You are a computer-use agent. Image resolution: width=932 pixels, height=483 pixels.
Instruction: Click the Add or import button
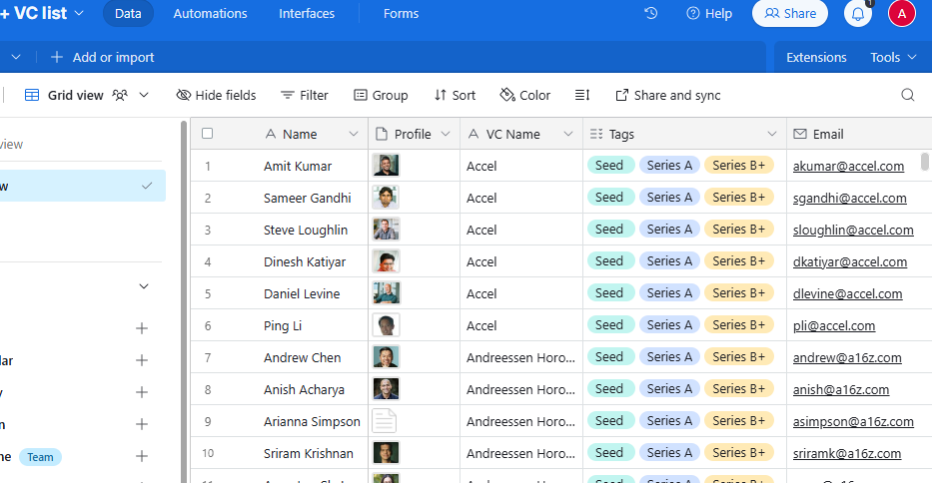pos(102,57)
